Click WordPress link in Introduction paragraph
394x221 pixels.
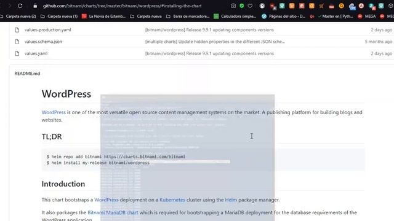coord(107,200)
